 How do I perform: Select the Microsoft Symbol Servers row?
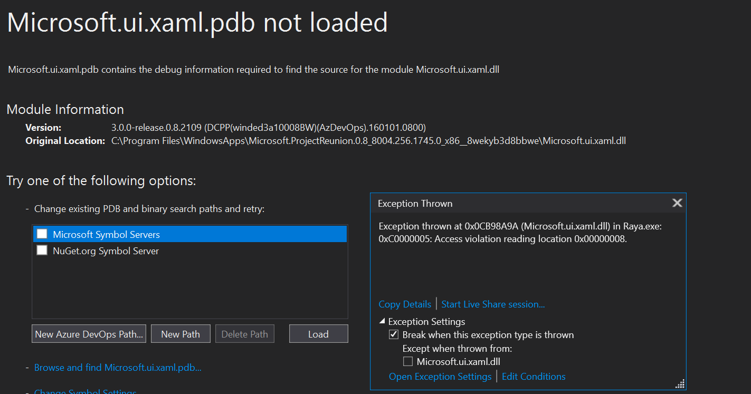tap(190, 234)
